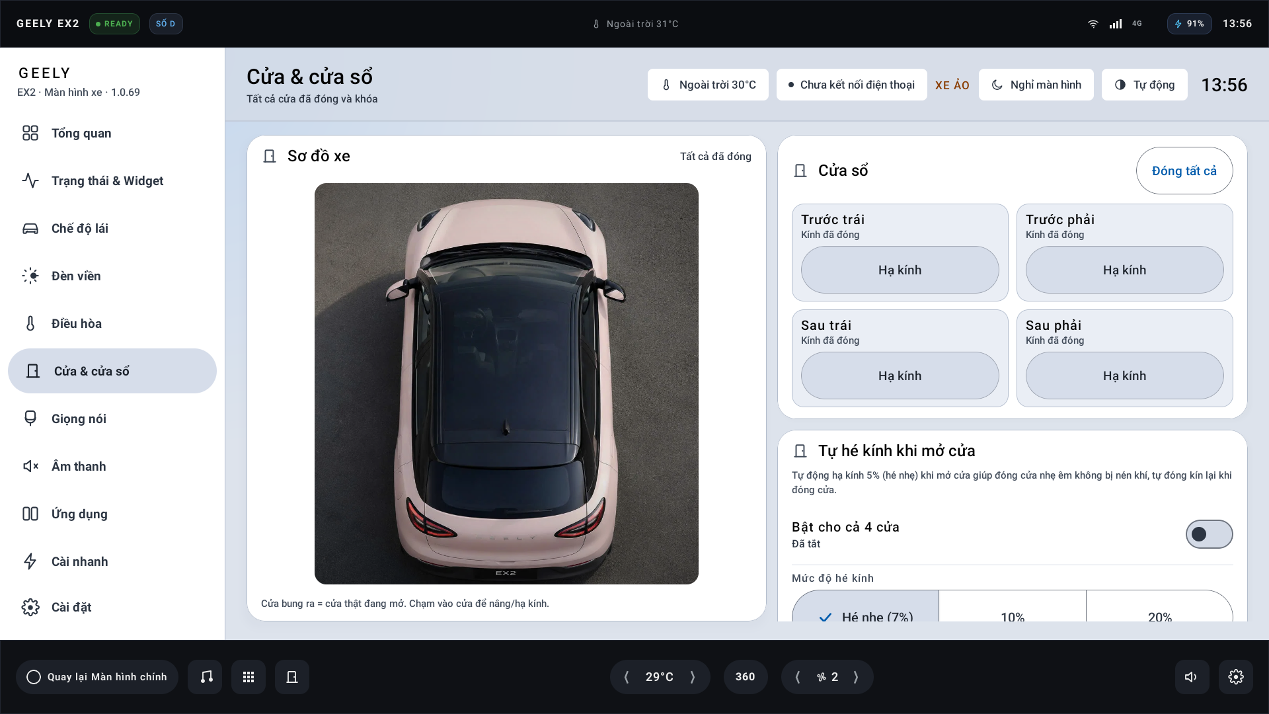Tap Chưa kết nối điện thoại chip

tap(851, 85)
